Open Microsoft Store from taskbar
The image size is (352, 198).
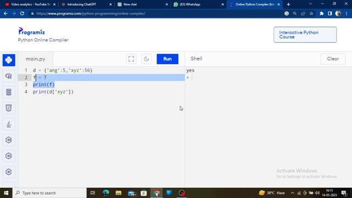click(144, 193)
